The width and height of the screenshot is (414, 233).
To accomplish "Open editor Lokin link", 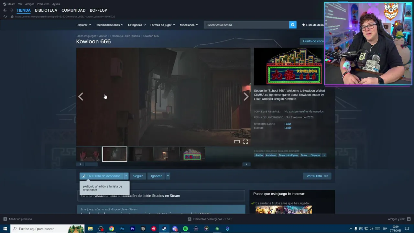I will coord(288,128).
